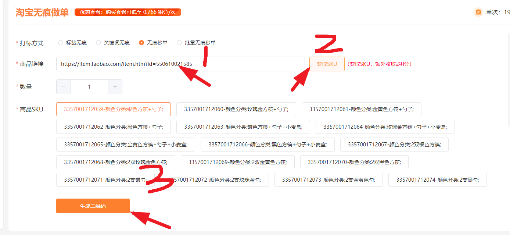Select SKU 3357001712068 2双玫瑰金色方筷
Screen dimensions: 510x235
coord(116,162)
